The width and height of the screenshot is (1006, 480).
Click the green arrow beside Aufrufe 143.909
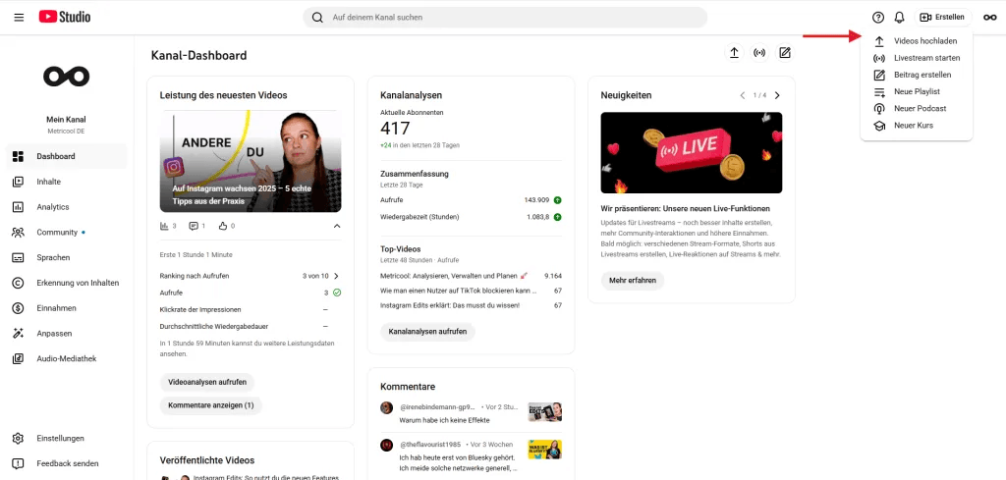[558, 200]
